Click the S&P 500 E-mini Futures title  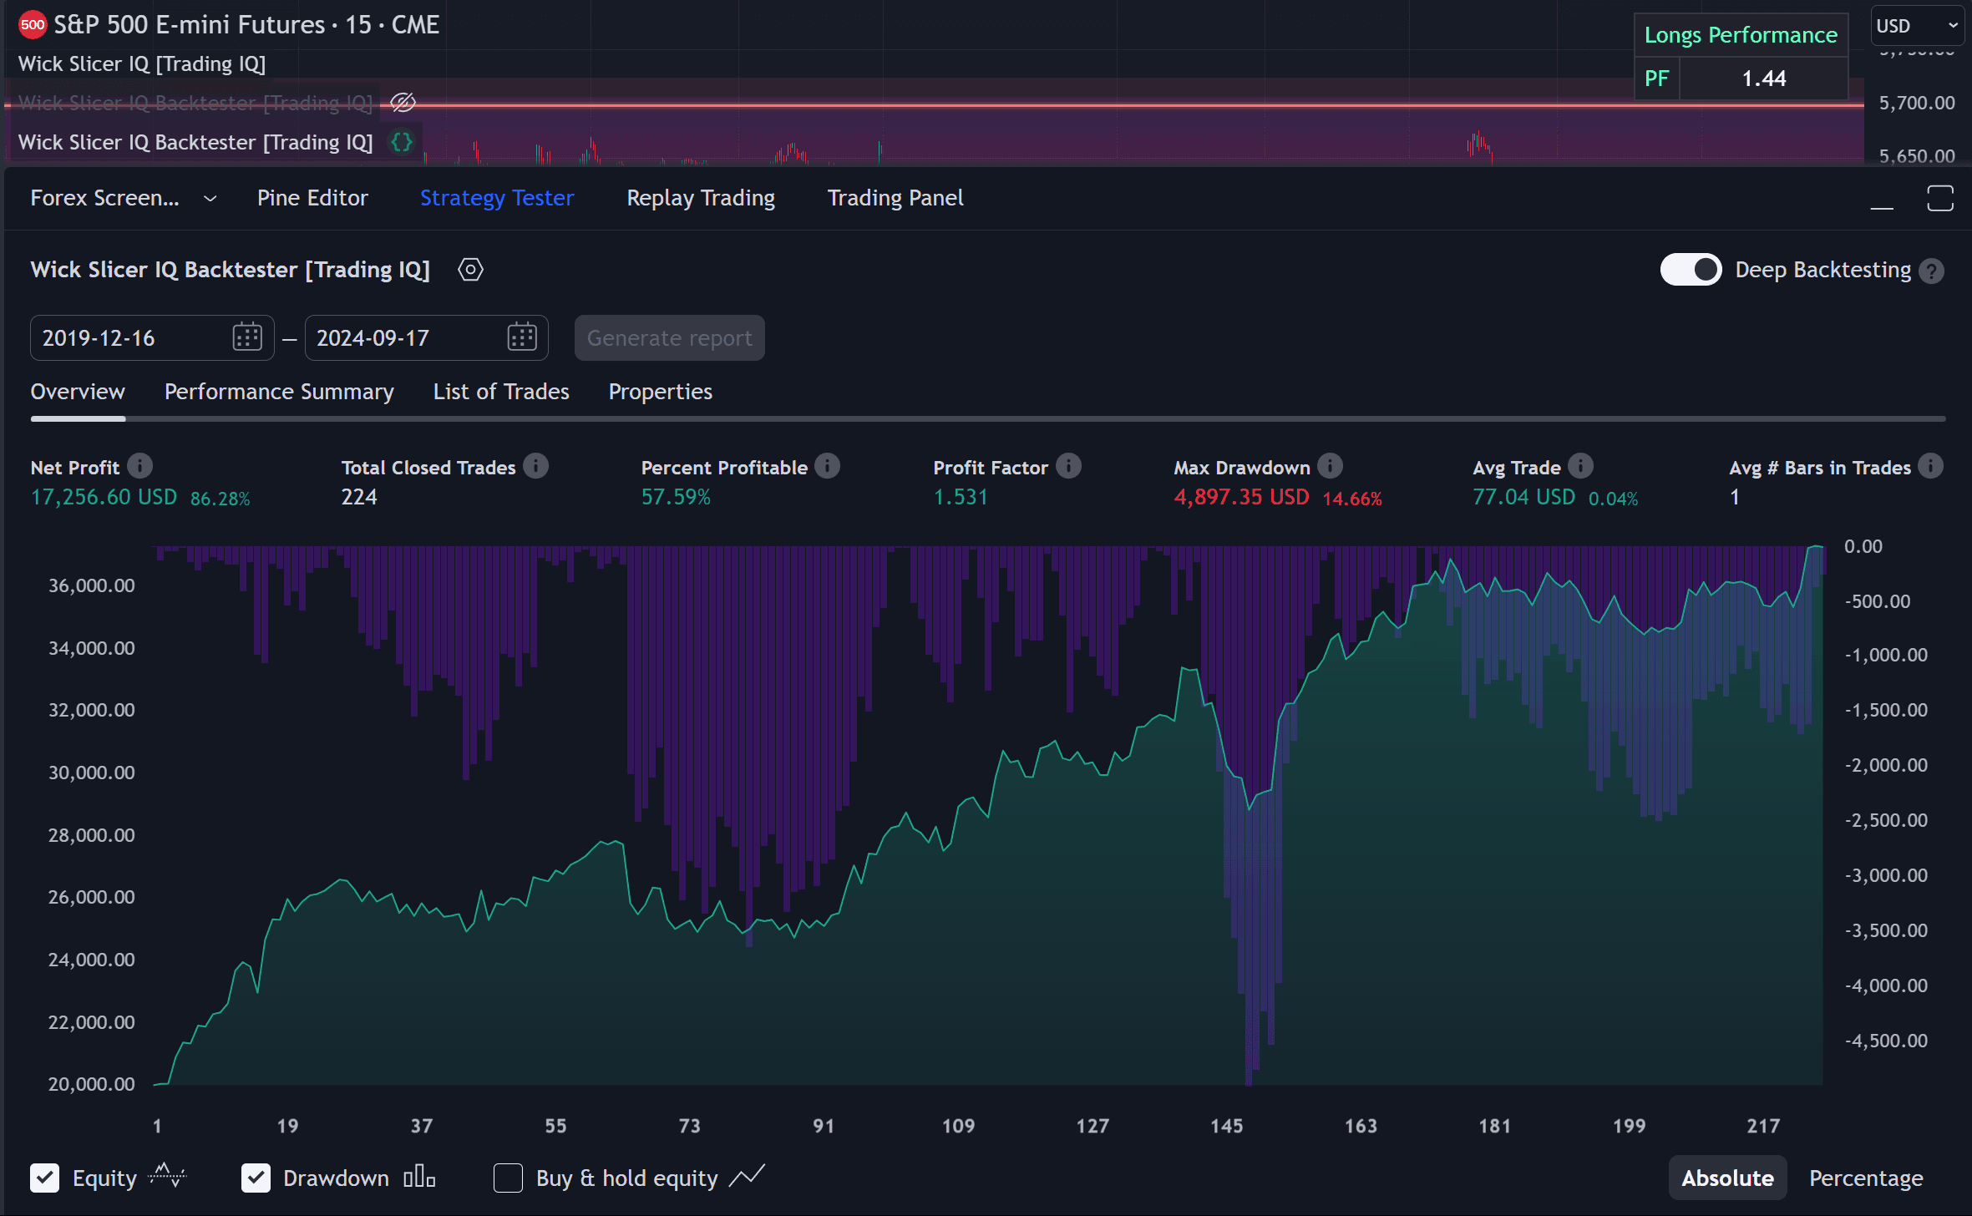(x=246, y=25)
